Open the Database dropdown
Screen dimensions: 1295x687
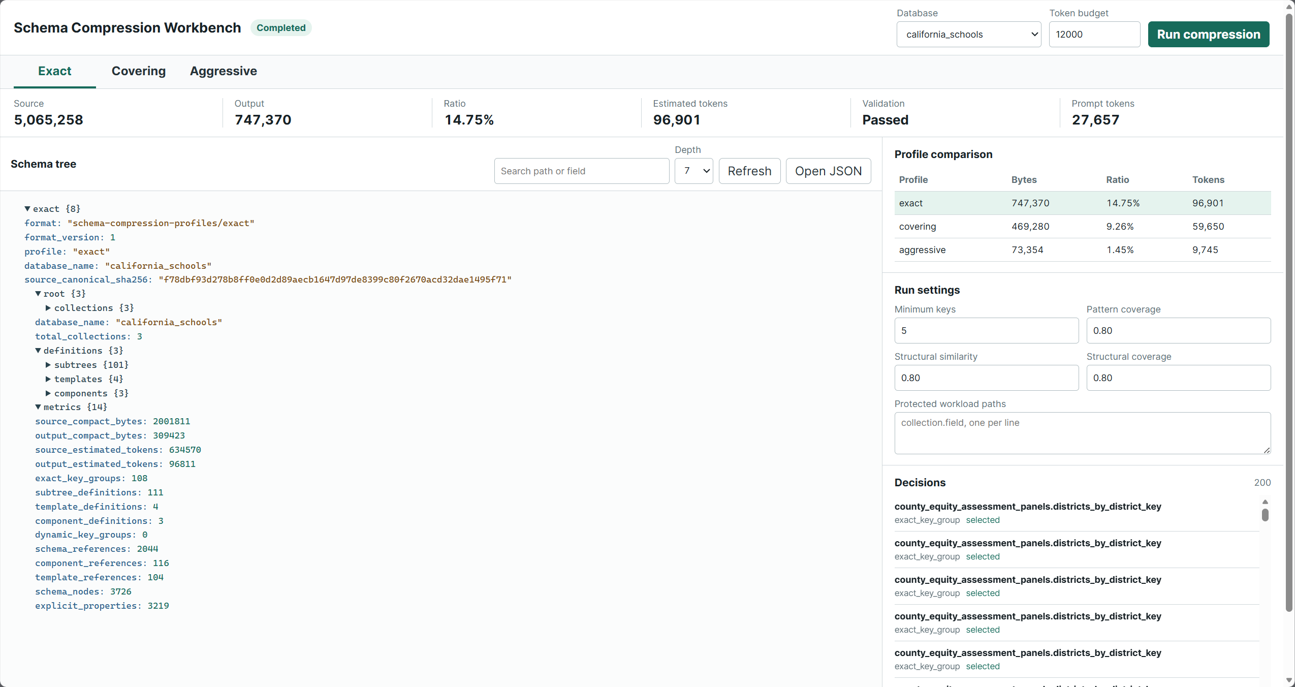click(x=969, y=35)
